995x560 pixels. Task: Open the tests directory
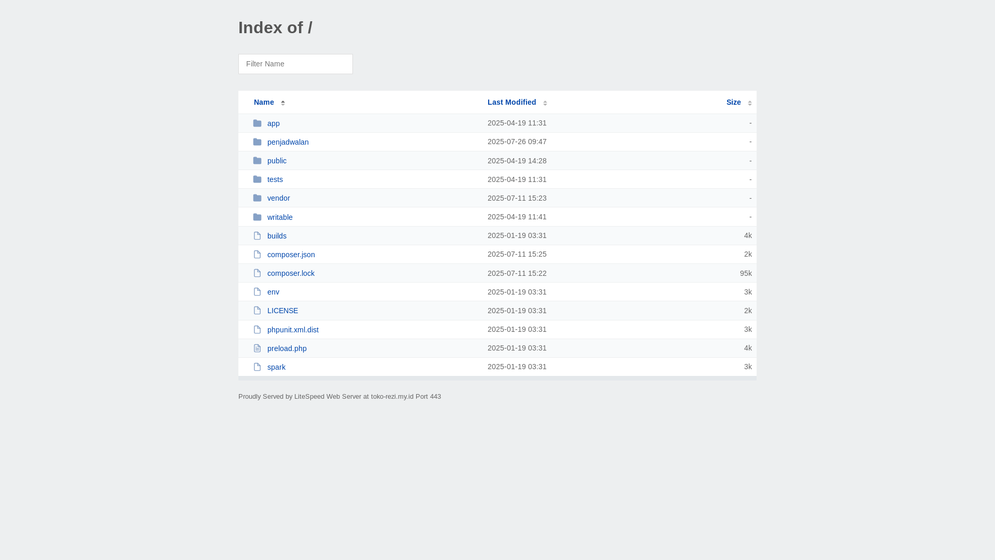pyautogui.click(x=275, y=179)
